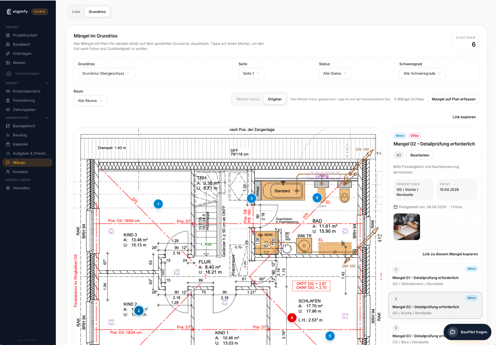The height and width of the screenshot is (345, 496).
Task: Open the Grundriss Obergeschoss dropdown
Action: pos(106,73)
